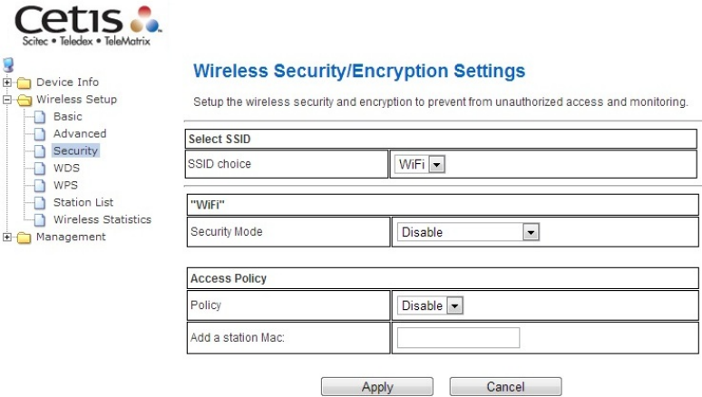Open the WPS settings page
702x397 pixels.
click(65, 185)
